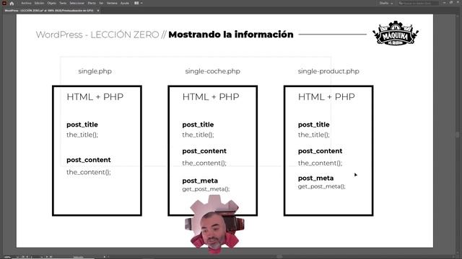Click 'get_post_meta();' in the single-product.php box
The image size is (462, 259).
322,186
